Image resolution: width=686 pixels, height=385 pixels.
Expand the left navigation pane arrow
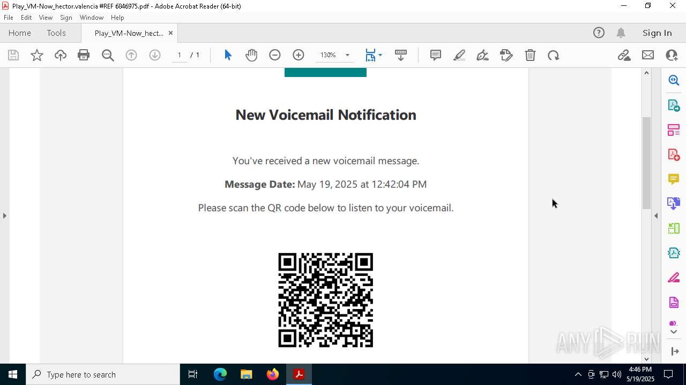4,215
